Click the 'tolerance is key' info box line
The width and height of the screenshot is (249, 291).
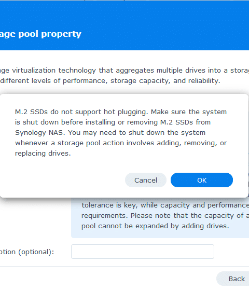tap(165, 205)
